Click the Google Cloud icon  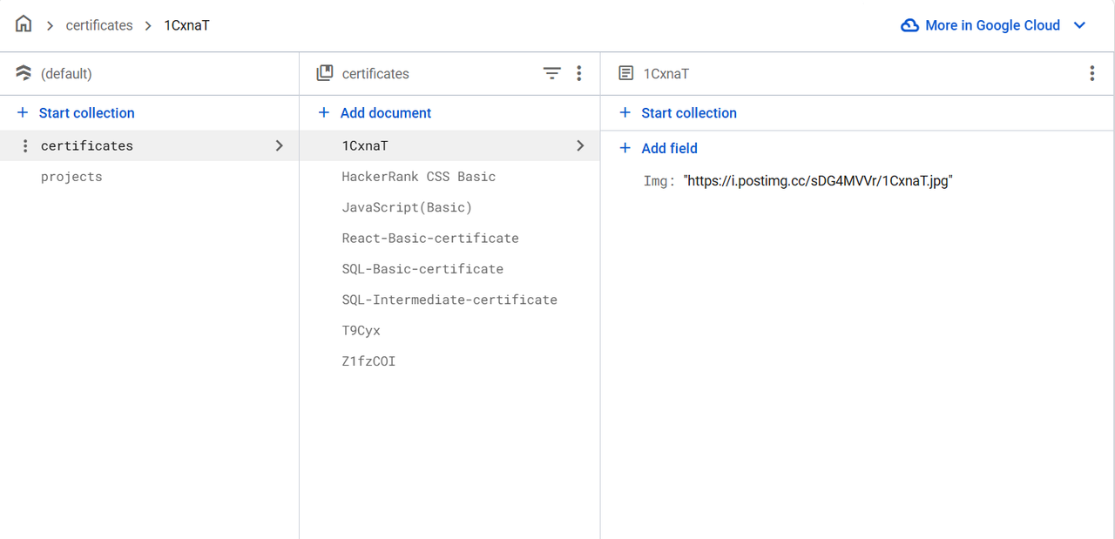[909, 25]
